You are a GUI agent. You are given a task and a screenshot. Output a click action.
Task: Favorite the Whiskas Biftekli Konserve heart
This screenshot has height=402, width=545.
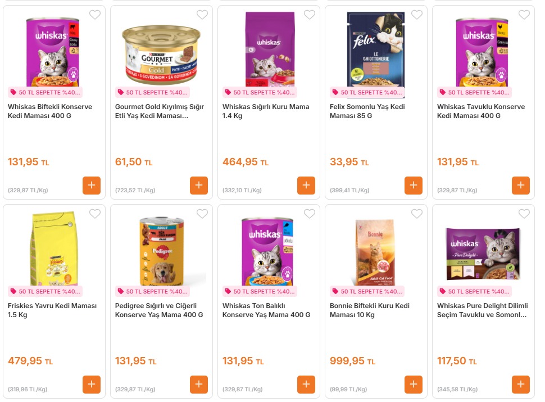[95, 15]
